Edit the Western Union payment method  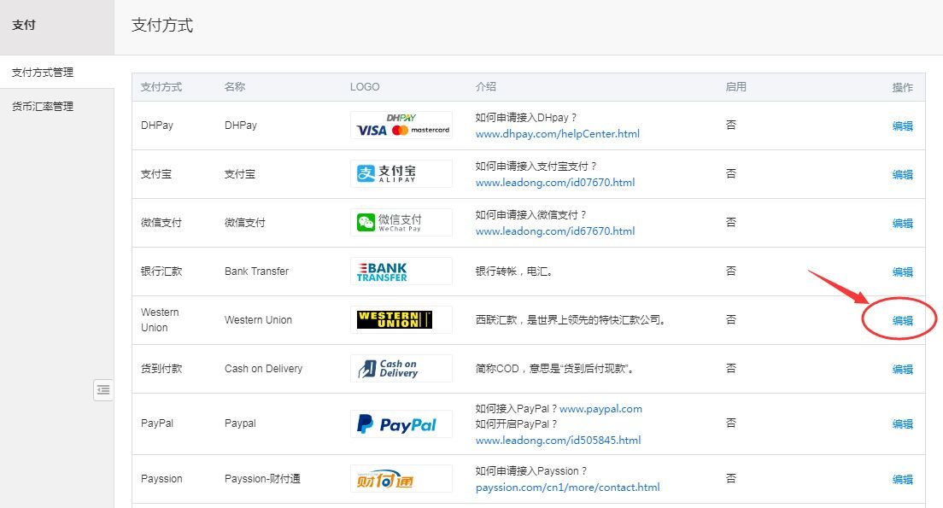(x=902, y=321)
